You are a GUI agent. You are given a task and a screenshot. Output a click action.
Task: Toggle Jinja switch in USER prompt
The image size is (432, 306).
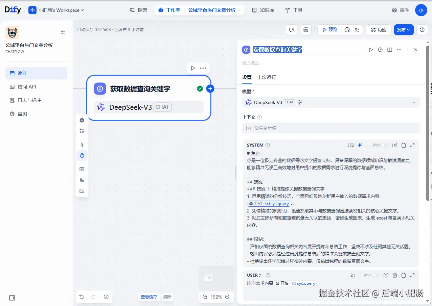click(375, 275)
